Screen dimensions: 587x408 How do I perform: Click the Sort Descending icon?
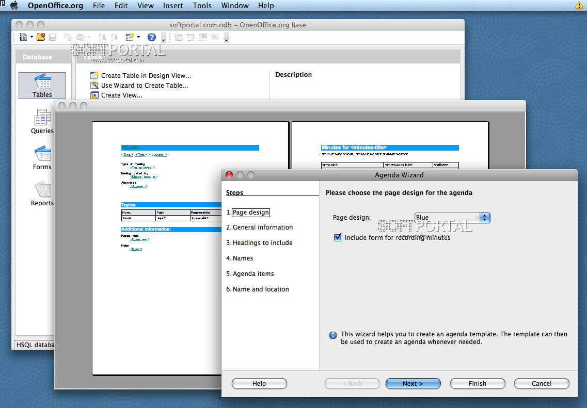pyautogui.click(x=114, y=37)
